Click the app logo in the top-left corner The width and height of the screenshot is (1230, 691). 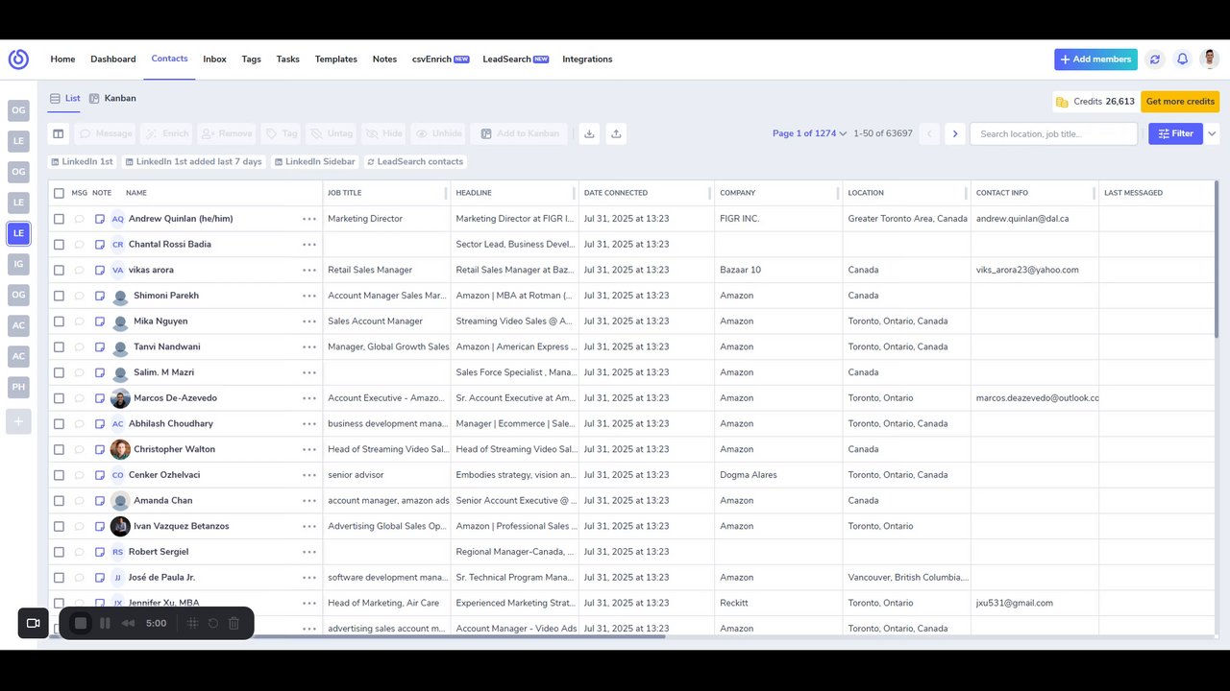[x=18, y=60]
